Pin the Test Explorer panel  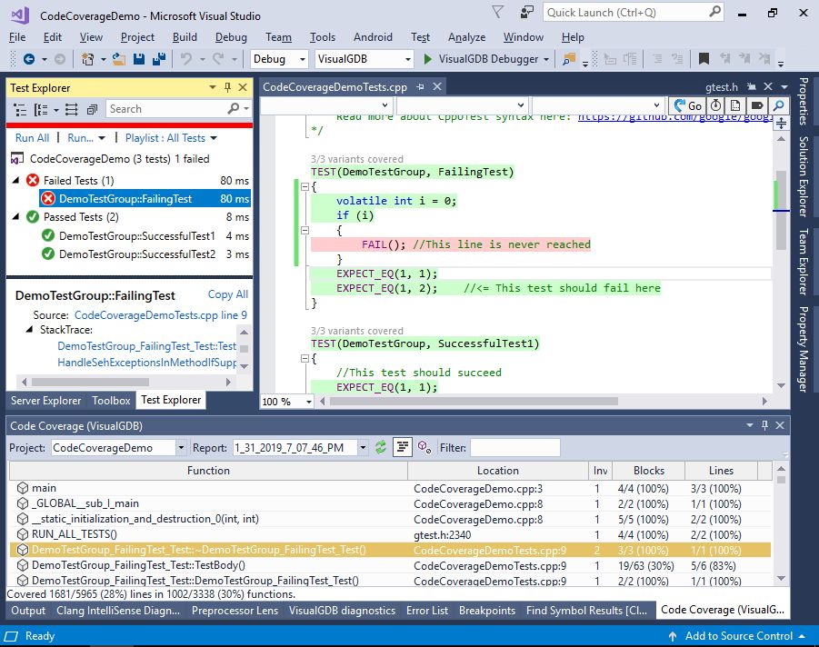227,87
